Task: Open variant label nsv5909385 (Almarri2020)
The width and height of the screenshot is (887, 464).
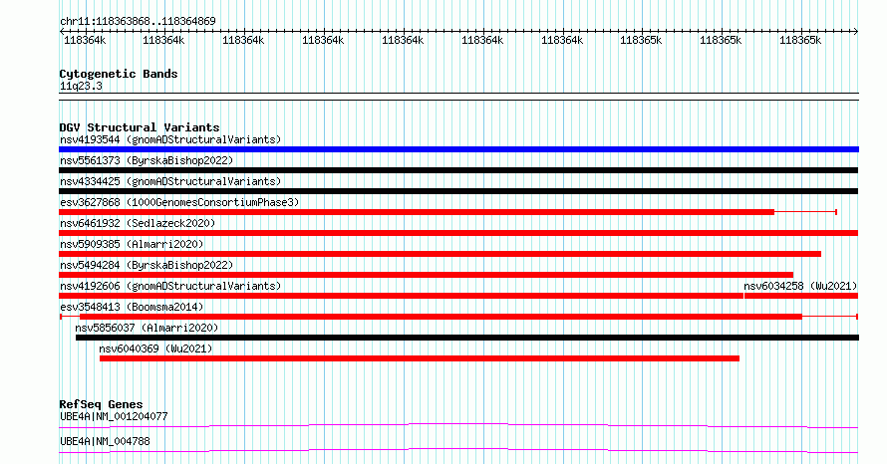Action: (132, 244)
